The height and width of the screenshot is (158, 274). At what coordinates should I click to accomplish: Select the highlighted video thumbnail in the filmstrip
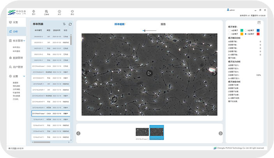pyautogui.click(x=157, y=132)
